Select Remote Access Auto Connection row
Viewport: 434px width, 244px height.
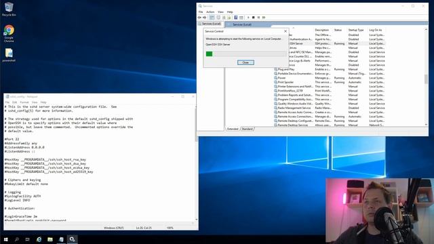click(x=330, y=112)
